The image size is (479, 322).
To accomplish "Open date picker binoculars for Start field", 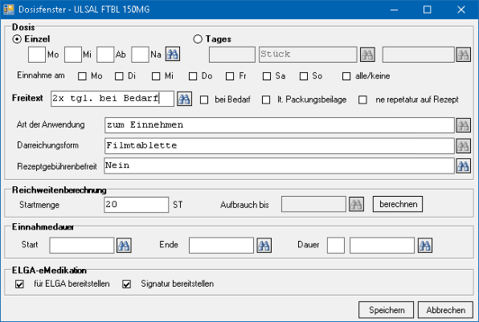I will pos(124,246).
